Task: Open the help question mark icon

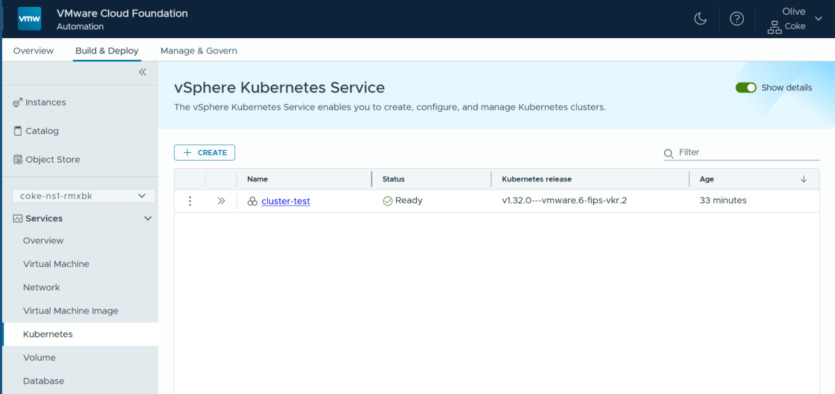Action: [x=736, y=19]
